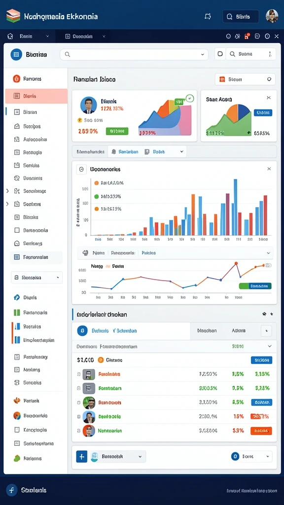Viewport: 284px width, 505px height.
Task: Click the orange shield icon atop the sidebar
Action: click(17, 78)
